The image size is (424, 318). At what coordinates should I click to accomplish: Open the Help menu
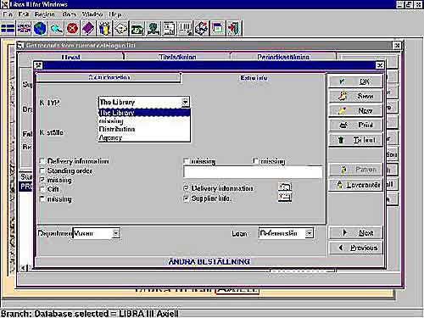click(115, 14)
